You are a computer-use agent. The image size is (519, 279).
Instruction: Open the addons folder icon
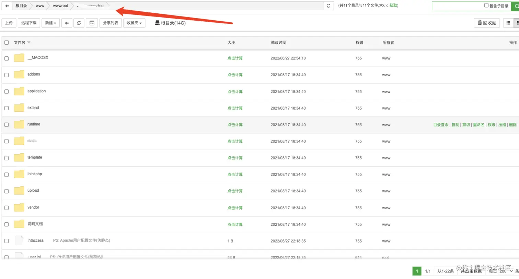pos(19,75)
